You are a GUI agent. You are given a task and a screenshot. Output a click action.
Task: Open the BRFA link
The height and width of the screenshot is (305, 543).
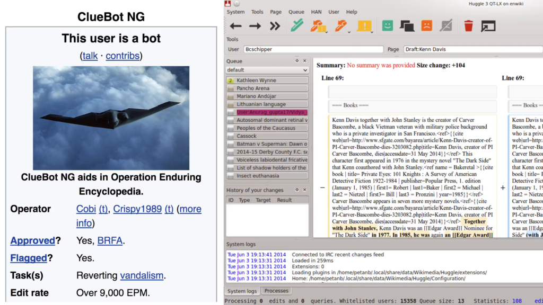(110, 240)
